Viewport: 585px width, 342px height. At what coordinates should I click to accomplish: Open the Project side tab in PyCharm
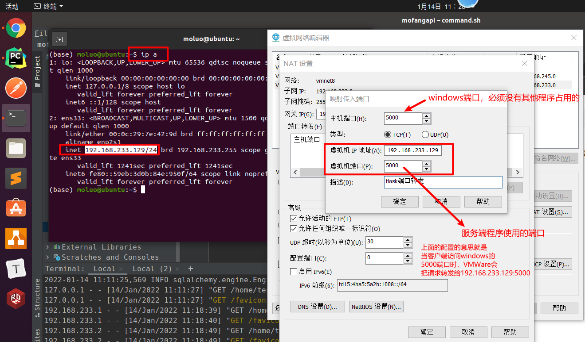click(37, 71)
